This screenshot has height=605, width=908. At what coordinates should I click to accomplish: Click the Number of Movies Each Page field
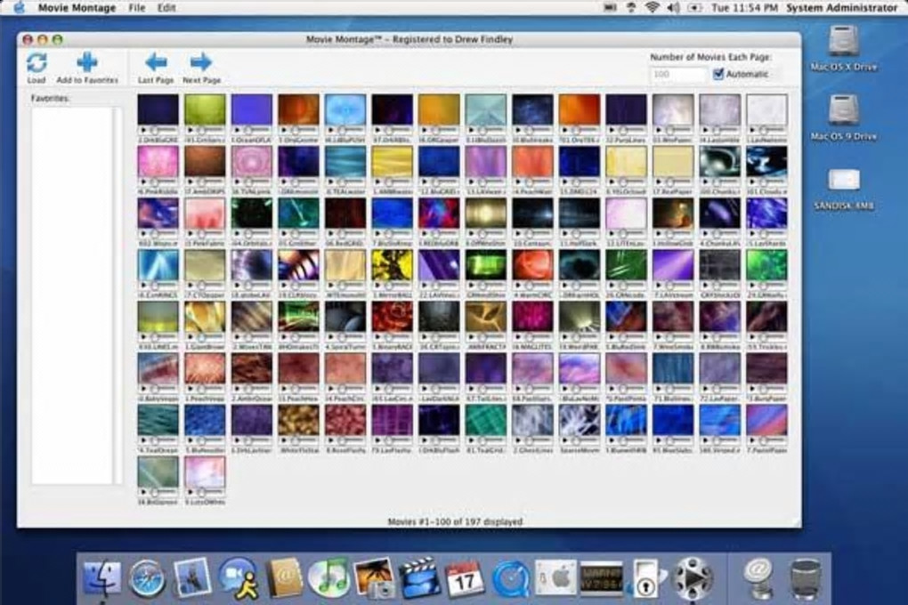tap(678, 74)
